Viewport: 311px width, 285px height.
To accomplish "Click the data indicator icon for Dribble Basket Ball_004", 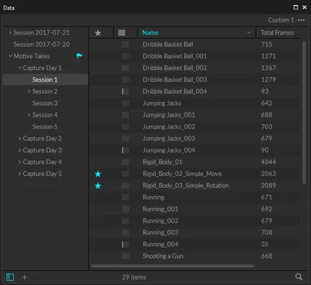I will pyautogui.click(x=125, y=91).
